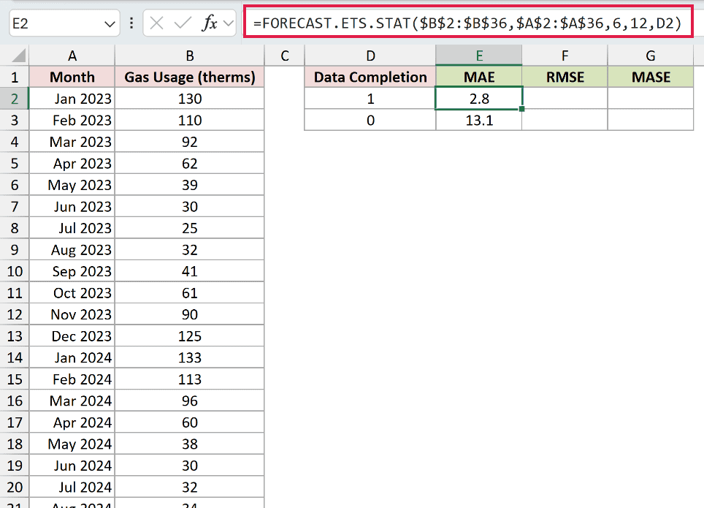Select Data Completion cell with value 0
Image resolution: width=704 pixels, height=508 pixels.
[370, 120]
